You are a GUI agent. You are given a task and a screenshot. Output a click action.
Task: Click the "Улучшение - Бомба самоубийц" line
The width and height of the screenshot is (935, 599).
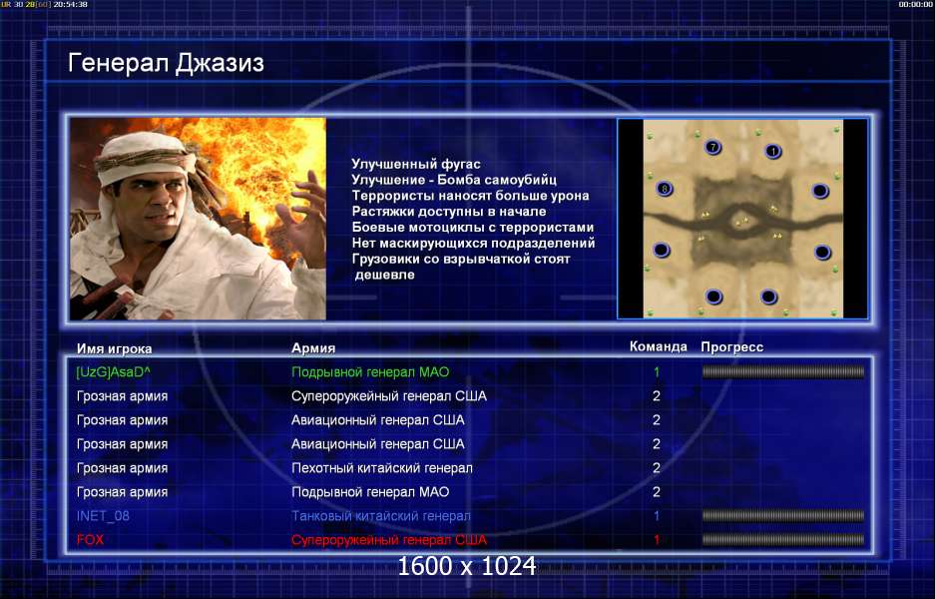click(454, 180)
